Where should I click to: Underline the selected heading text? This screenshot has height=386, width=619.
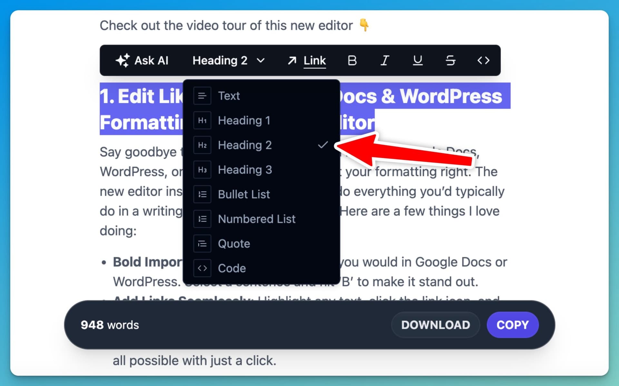(x=418, y=60)
